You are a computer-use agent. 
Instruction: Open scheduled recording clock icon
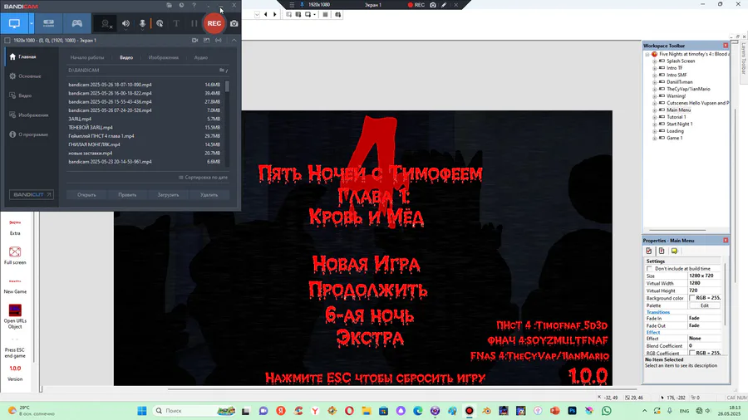(181, 5)
